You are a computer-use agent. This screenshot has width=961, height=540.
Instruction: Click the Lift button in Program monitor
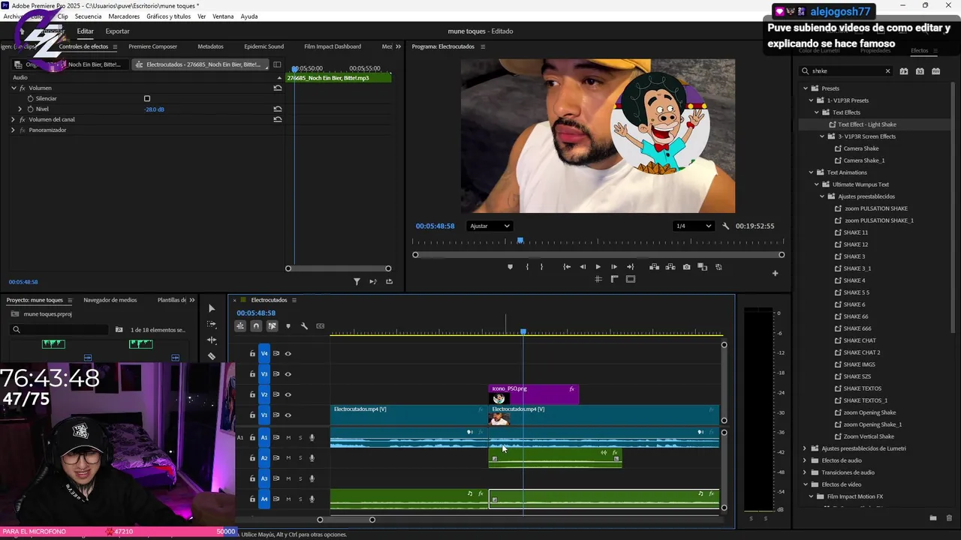[655, 267]
